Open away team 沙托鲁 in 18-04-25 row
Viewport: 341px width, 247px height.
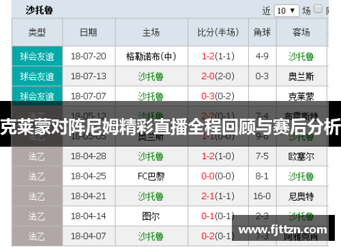(x=301, y=177)
